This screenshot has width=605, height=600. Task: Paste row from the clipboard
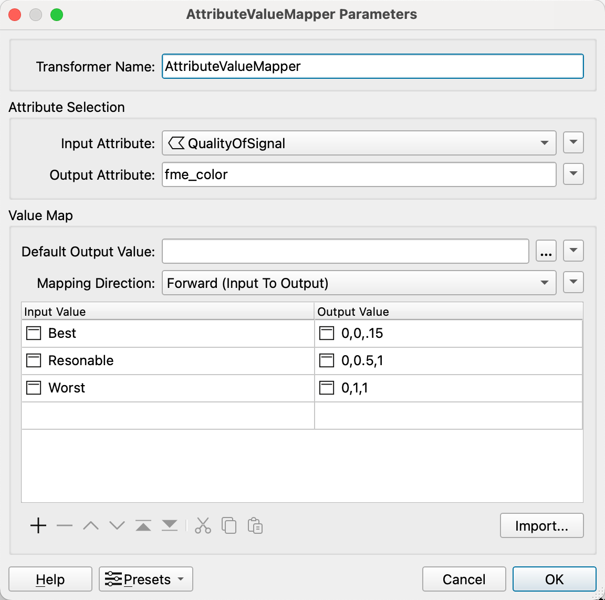pyautogui.click(x=255, y=525)
